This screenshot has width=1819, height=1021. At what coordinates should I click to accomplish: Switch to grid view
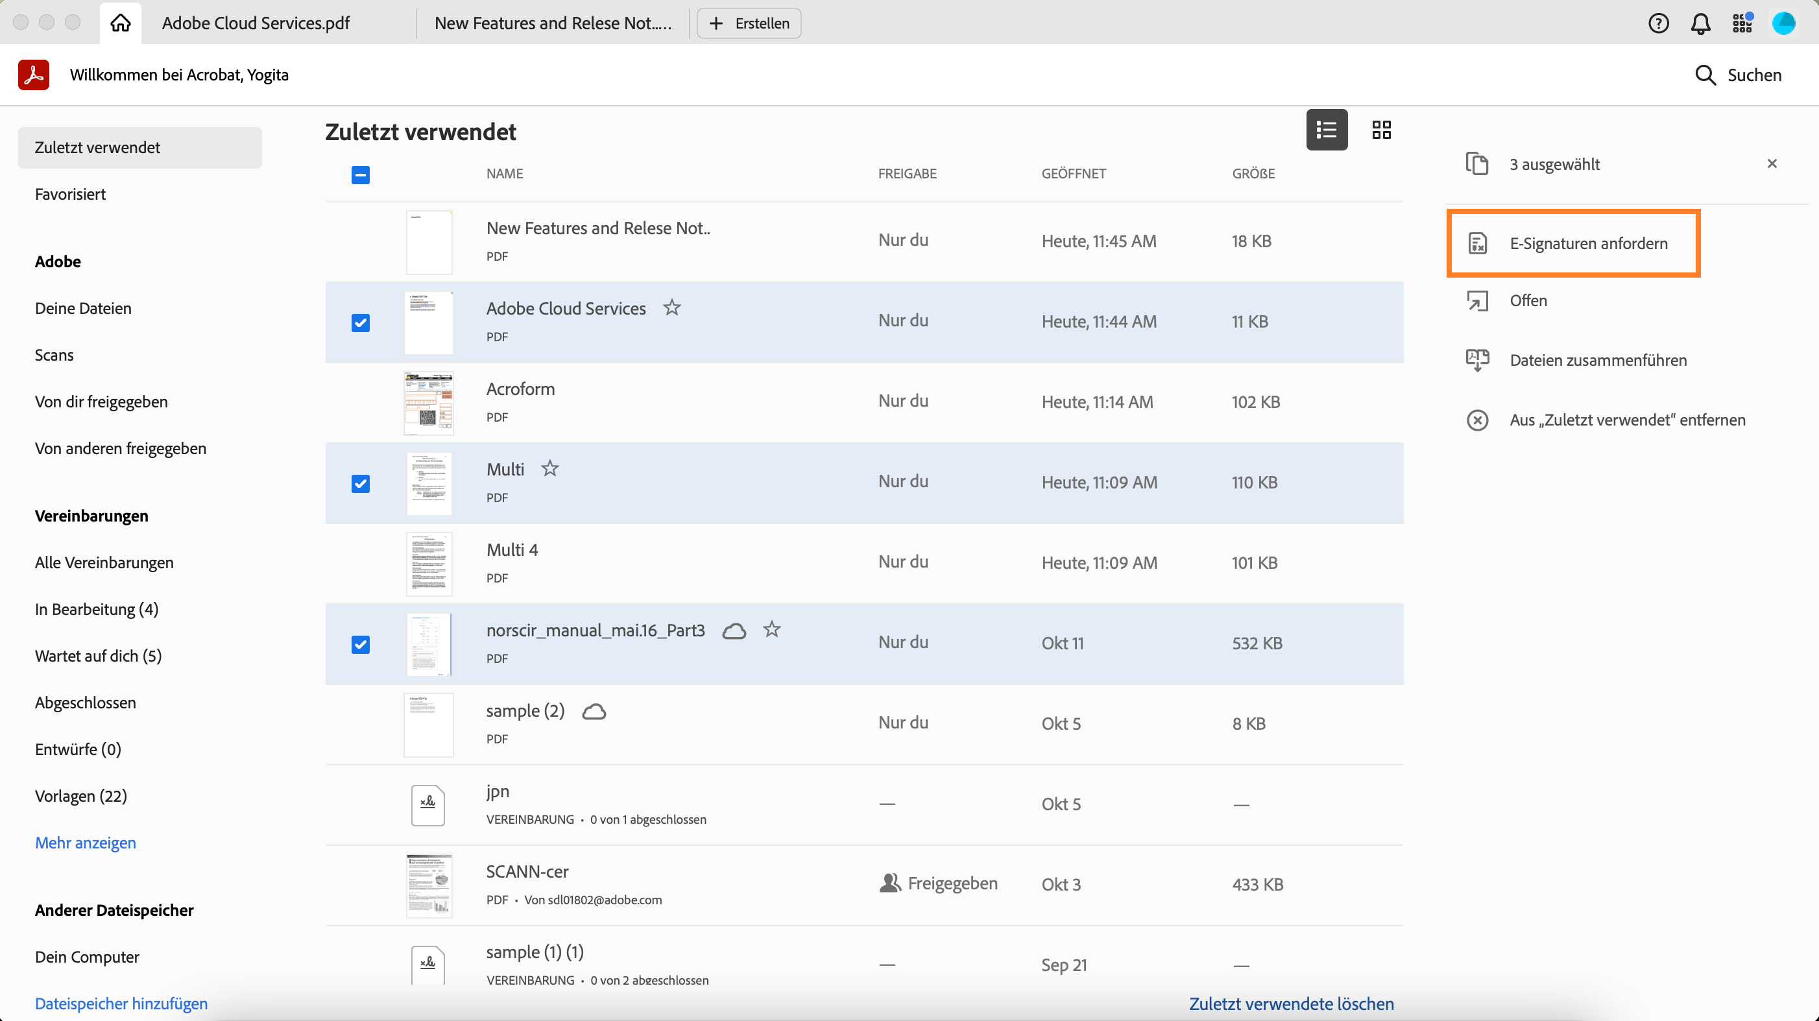[x=1382, y=129]
